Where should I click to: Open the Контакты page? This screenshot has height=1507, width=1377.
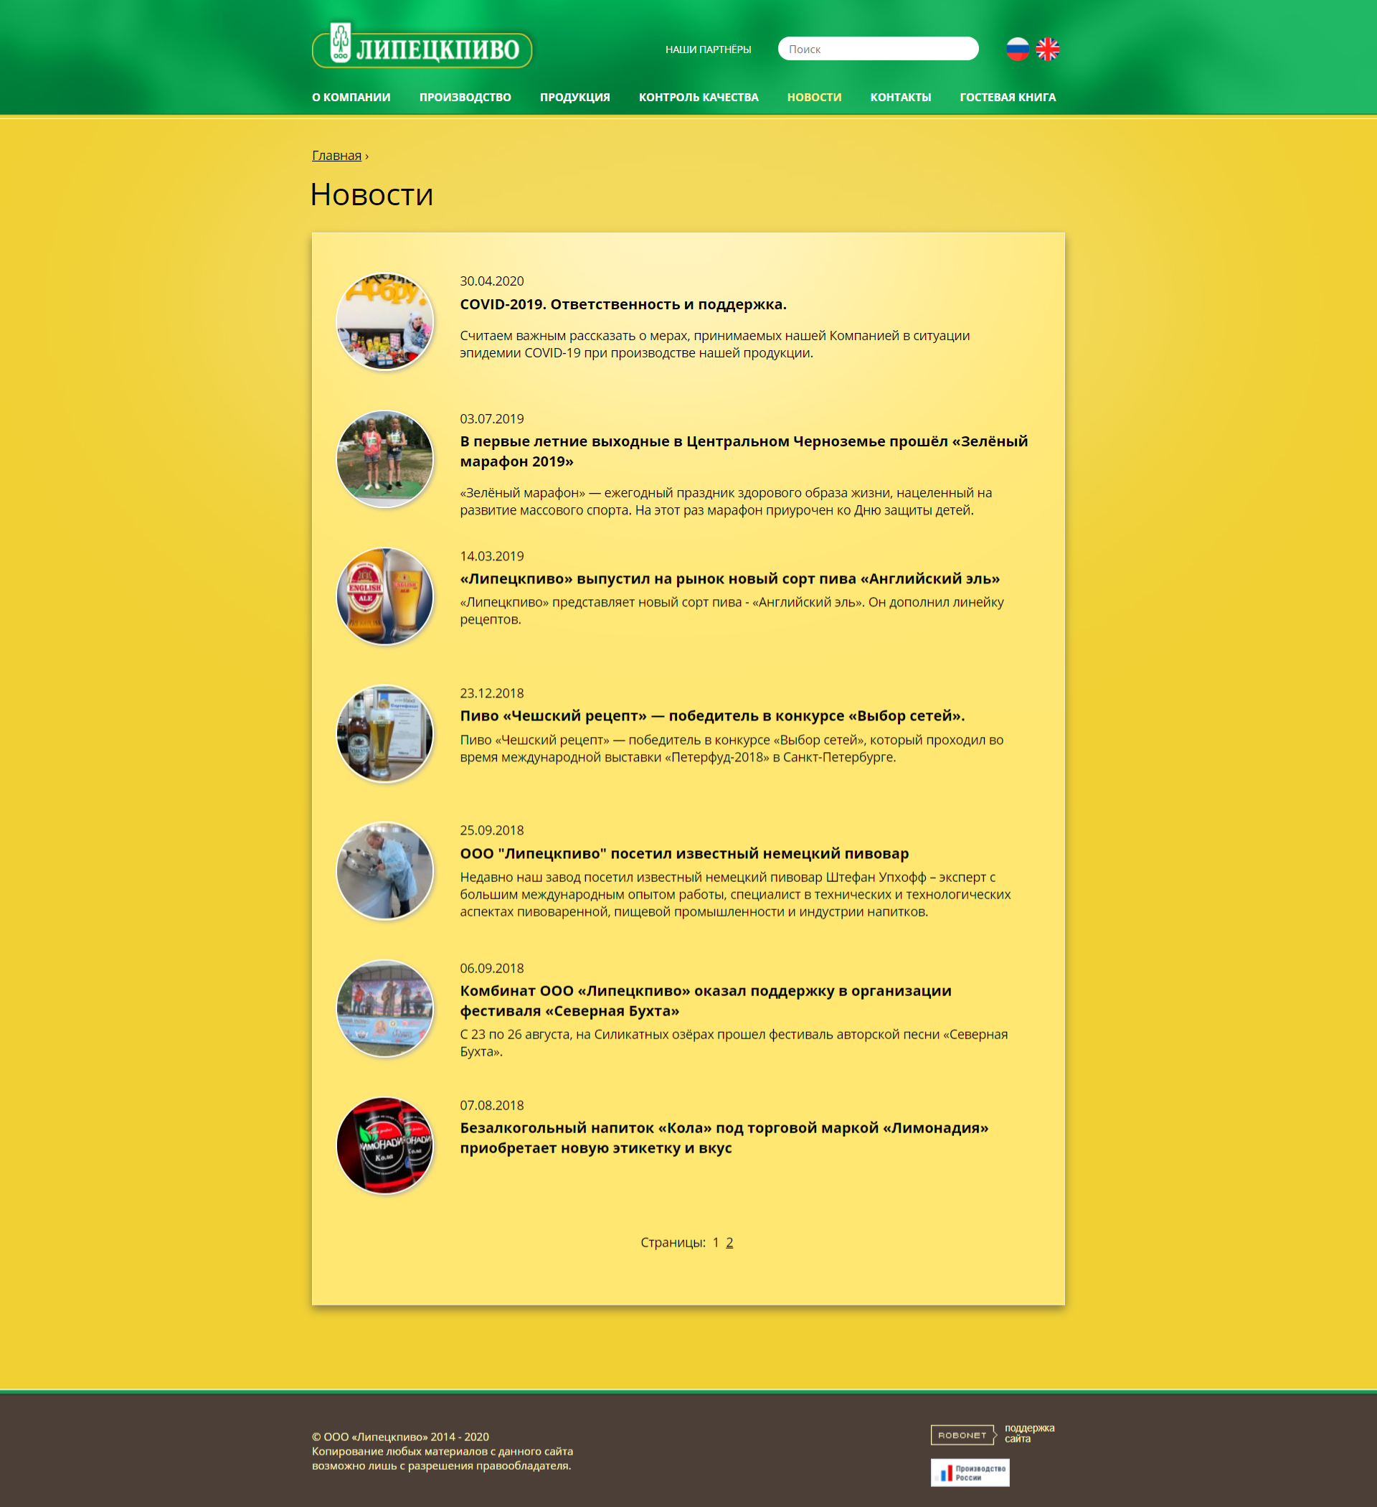coord(900,97)
